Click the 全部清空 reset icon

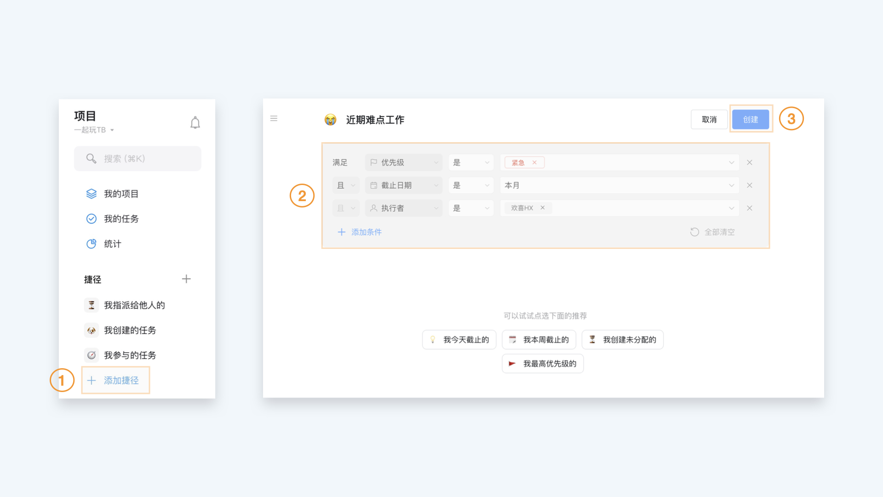694,232
